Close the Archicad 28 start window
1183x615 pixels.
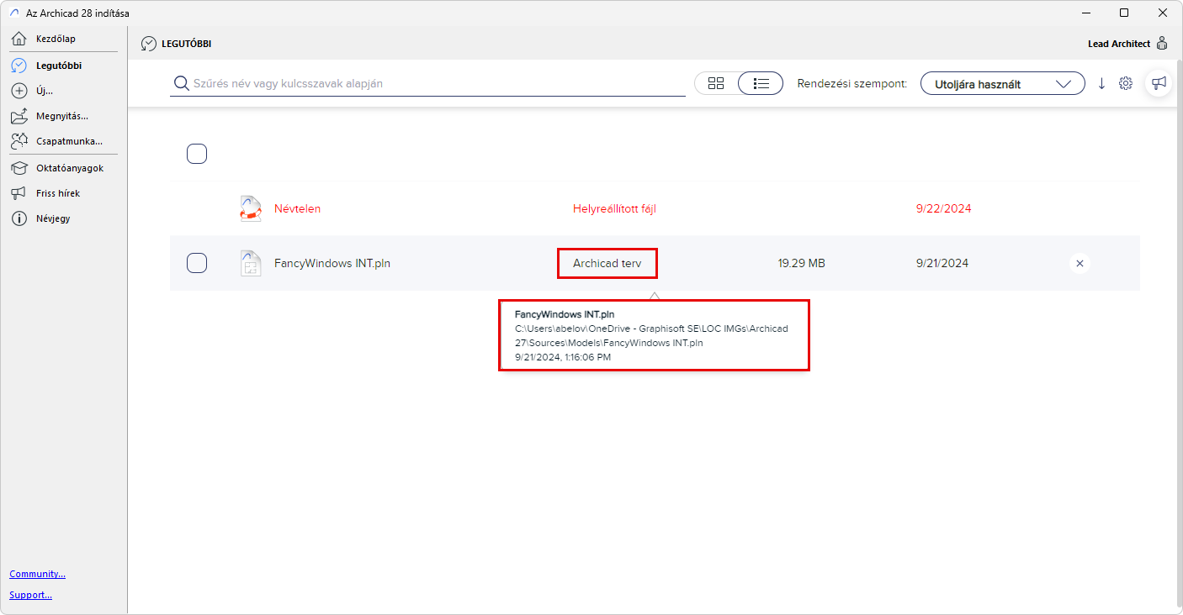[1163, 13]
